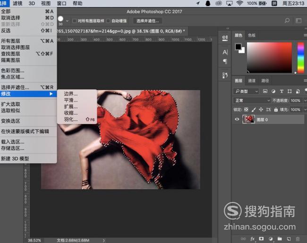Enable Auto-Enhance checkbox

pyautogui.click(x=108, y=21)
